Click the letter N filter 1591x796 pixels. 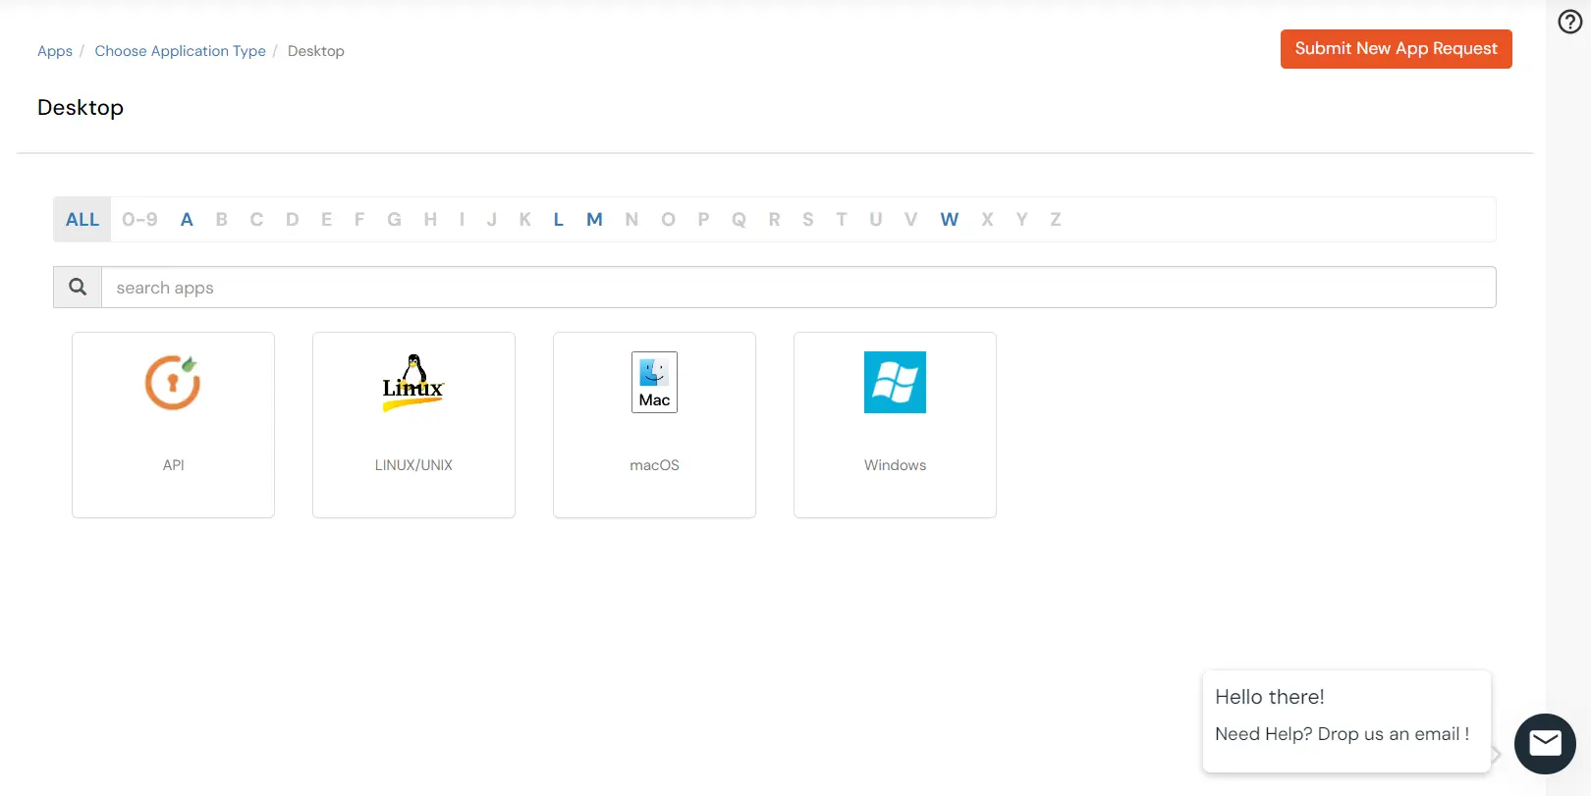[631, 220]
